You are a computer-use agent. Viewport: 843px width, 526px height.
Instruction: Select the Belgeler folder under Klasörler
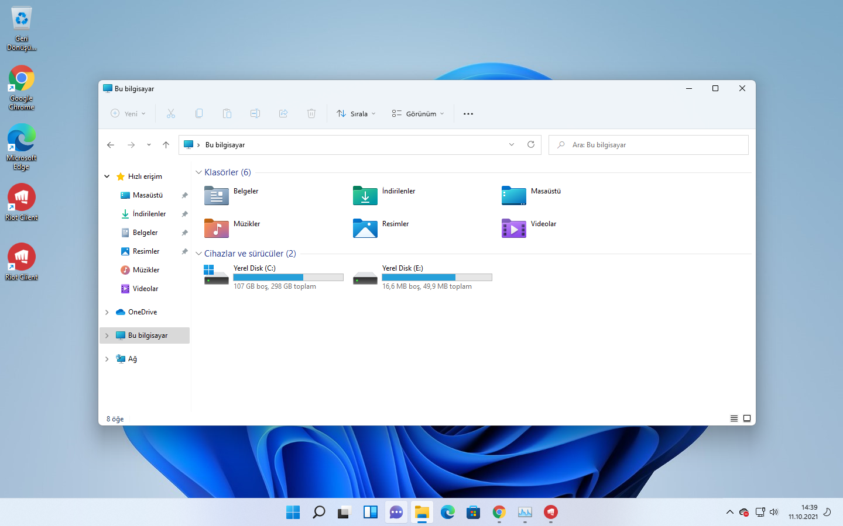pyautogui.click(x=231, y=195)
